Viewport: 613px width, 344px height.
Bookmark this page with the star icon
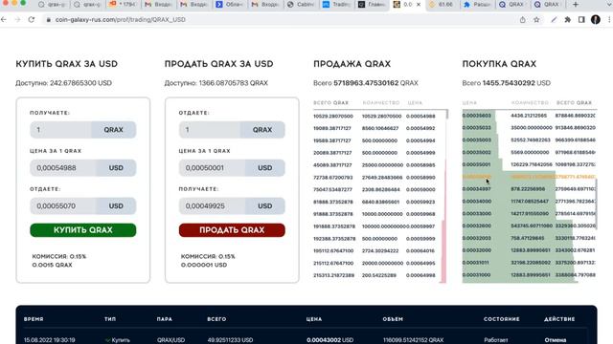pyautogui.click(x=536, y=19)
